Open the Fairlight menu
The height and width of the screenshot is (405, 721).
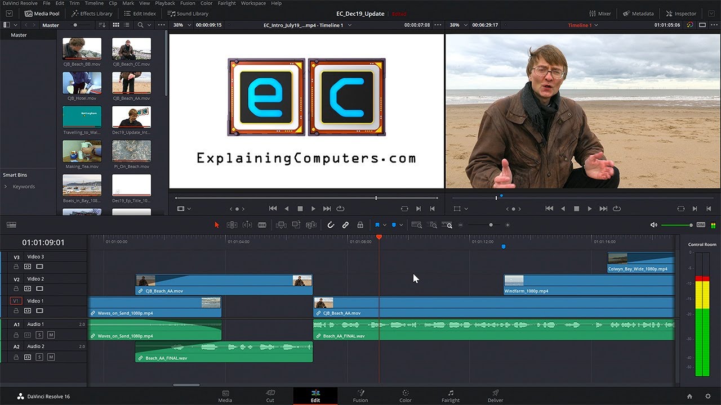pyautogui.click(x=226, y=3)
